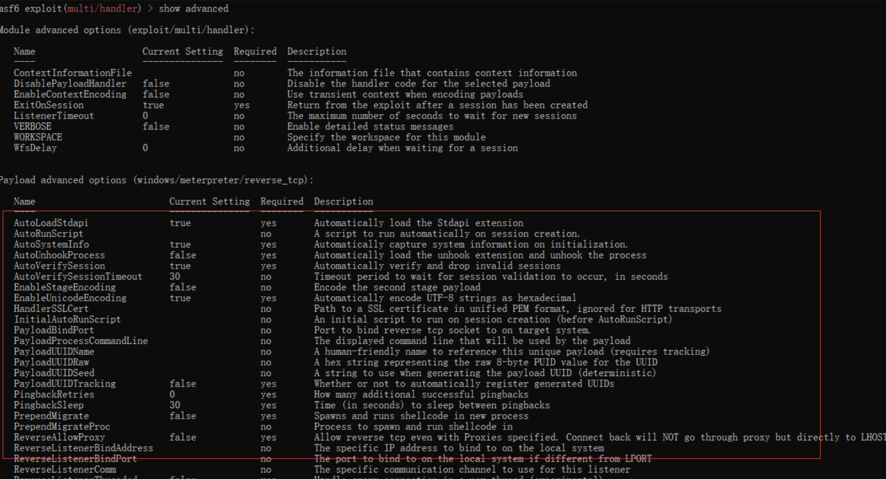The width and height of the screenshot is (886, 479).
Task: Click the AutoLoadStdapi option name
Action: 51,223
